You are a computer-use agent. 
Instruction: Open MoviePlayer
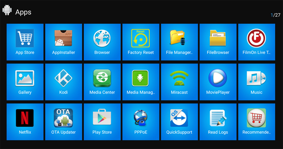(218, 82)
